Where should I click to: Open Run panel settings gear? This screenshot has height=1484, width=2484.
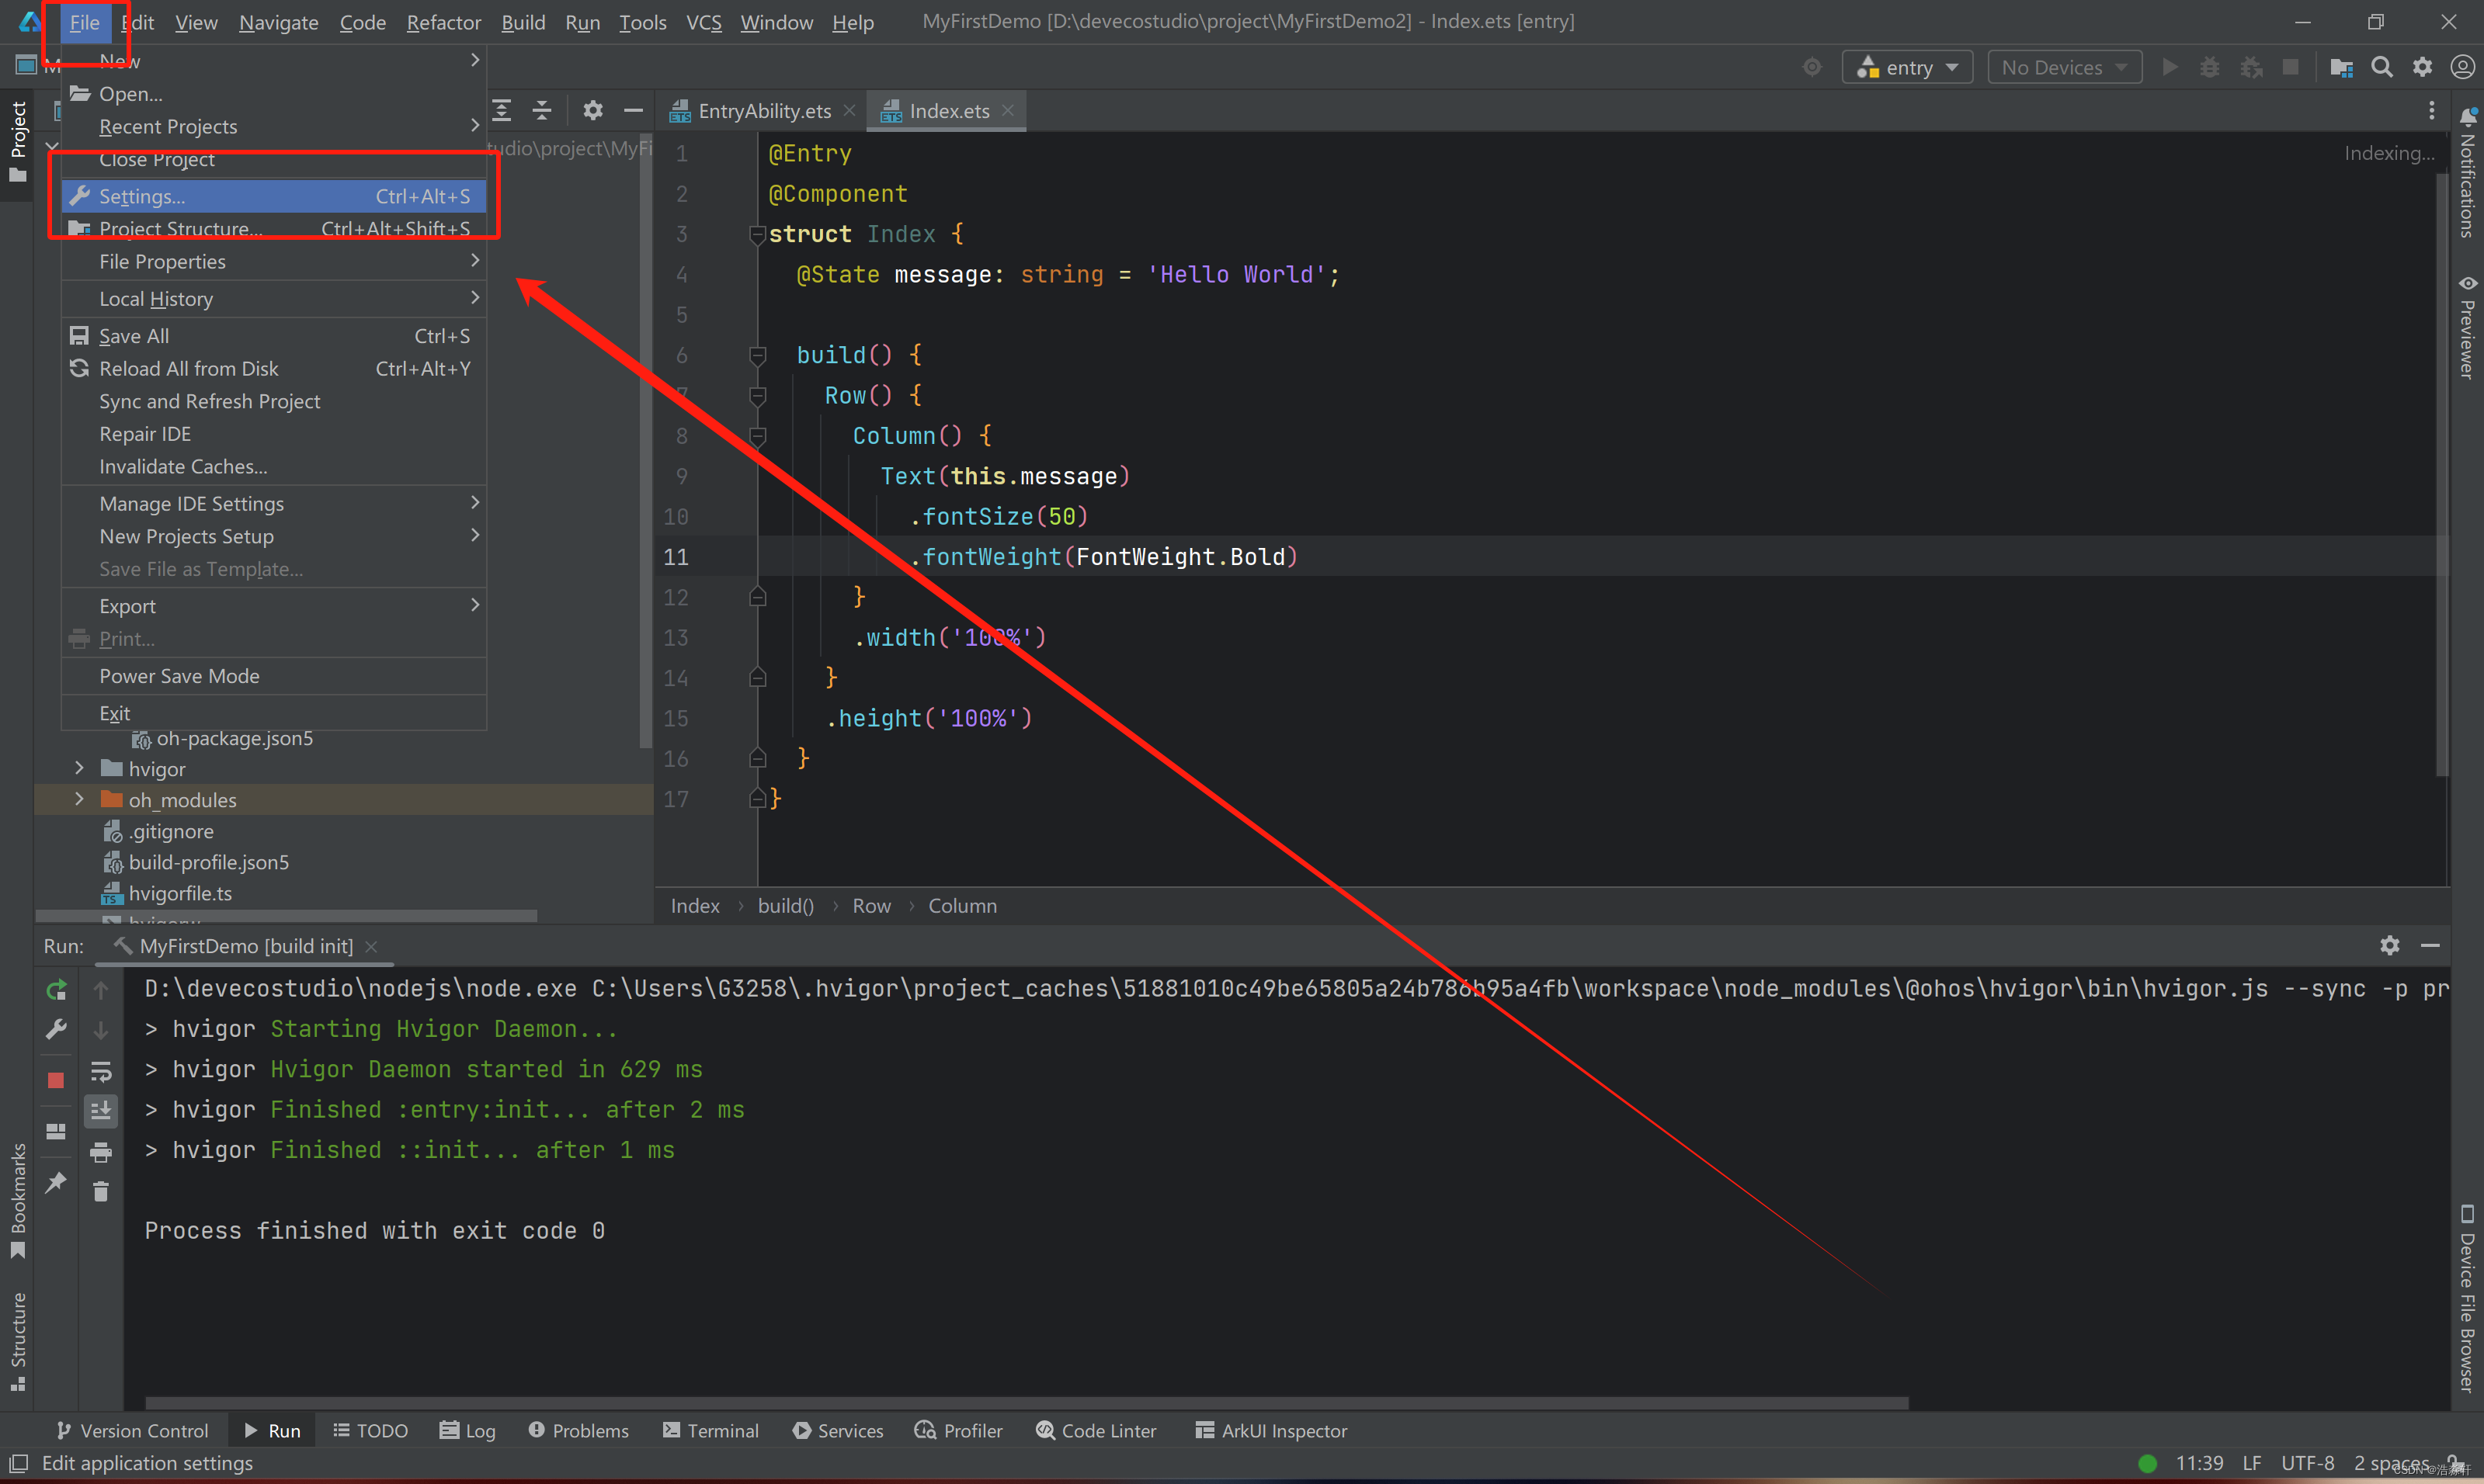coord(2390,945)
